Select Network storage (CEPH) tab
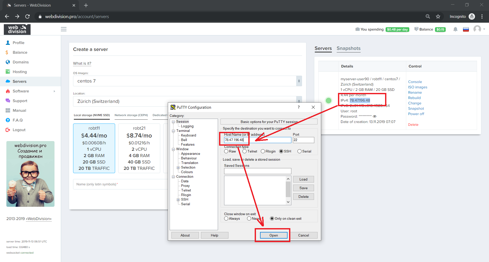The image size is (489, 262). click(x=131, y=115)
